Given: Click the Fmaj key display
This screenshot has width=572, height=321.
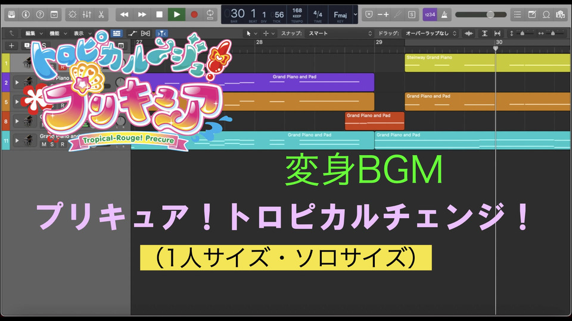Looking at the screenshot, I should 340,14.
